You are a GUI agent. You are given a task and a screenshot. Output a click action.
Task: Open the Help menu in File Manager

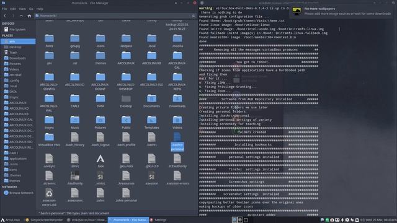40,9
